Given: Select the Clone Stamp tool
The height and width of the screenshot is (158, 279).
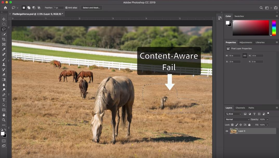Looking at the screenshot, I should tap(4, 64).
